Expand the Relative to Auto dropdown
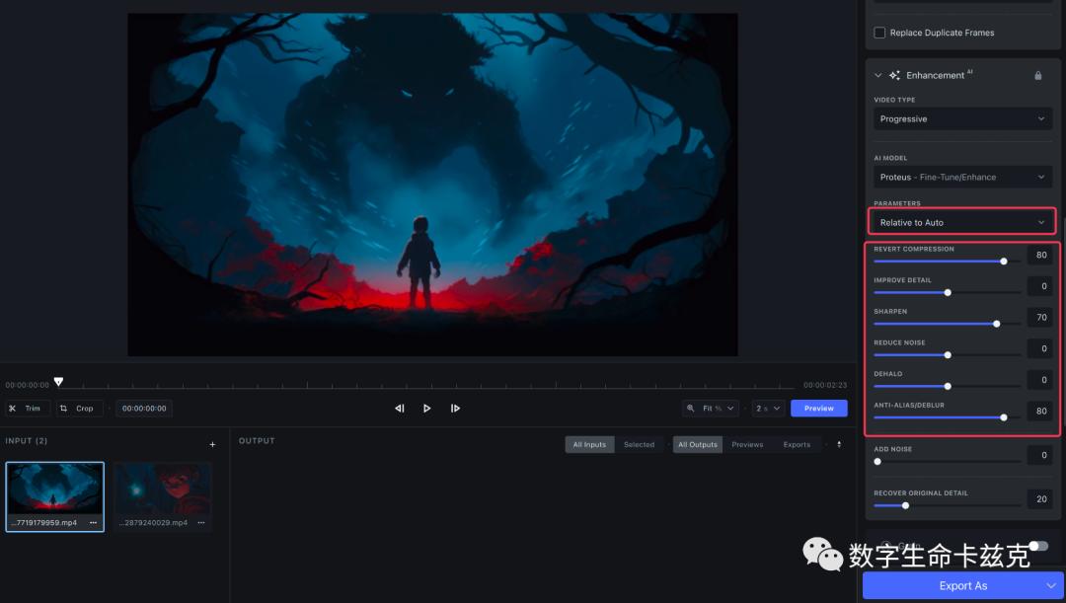Image resolution: width=1066 pixels, height=603 pixels. pyautogui.click(x=961, y=222)
